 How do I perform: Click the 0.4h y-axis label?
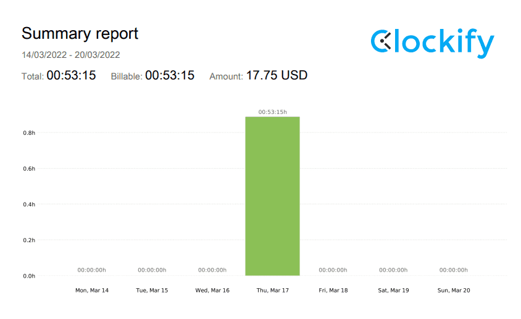(29, 204)
